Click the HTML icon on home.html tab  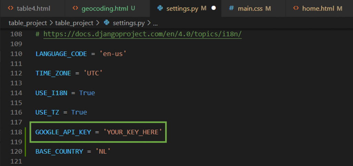click(x=296, y=8)
